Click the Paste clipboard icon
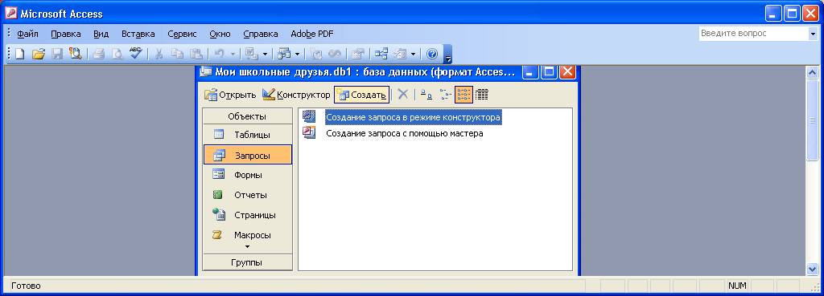The image size is (824, 296). click(x=196, y=54)
